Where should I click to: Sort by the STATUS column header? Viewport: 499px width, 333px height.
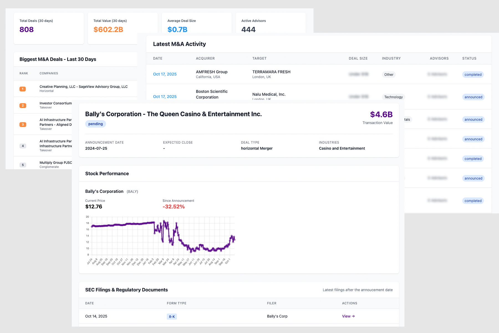click(x=469, y=58)
